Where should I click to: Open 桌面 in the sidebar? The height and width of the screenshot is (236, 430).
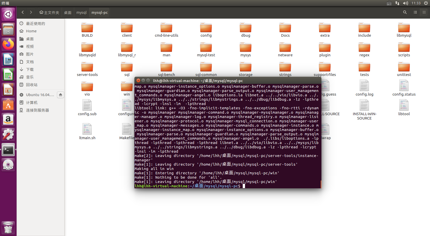(x=41, y=39)
